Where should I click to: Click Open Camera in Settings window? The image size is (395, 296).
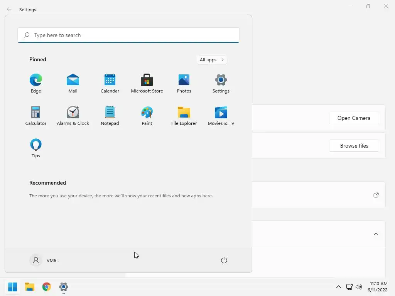[354, 118]
